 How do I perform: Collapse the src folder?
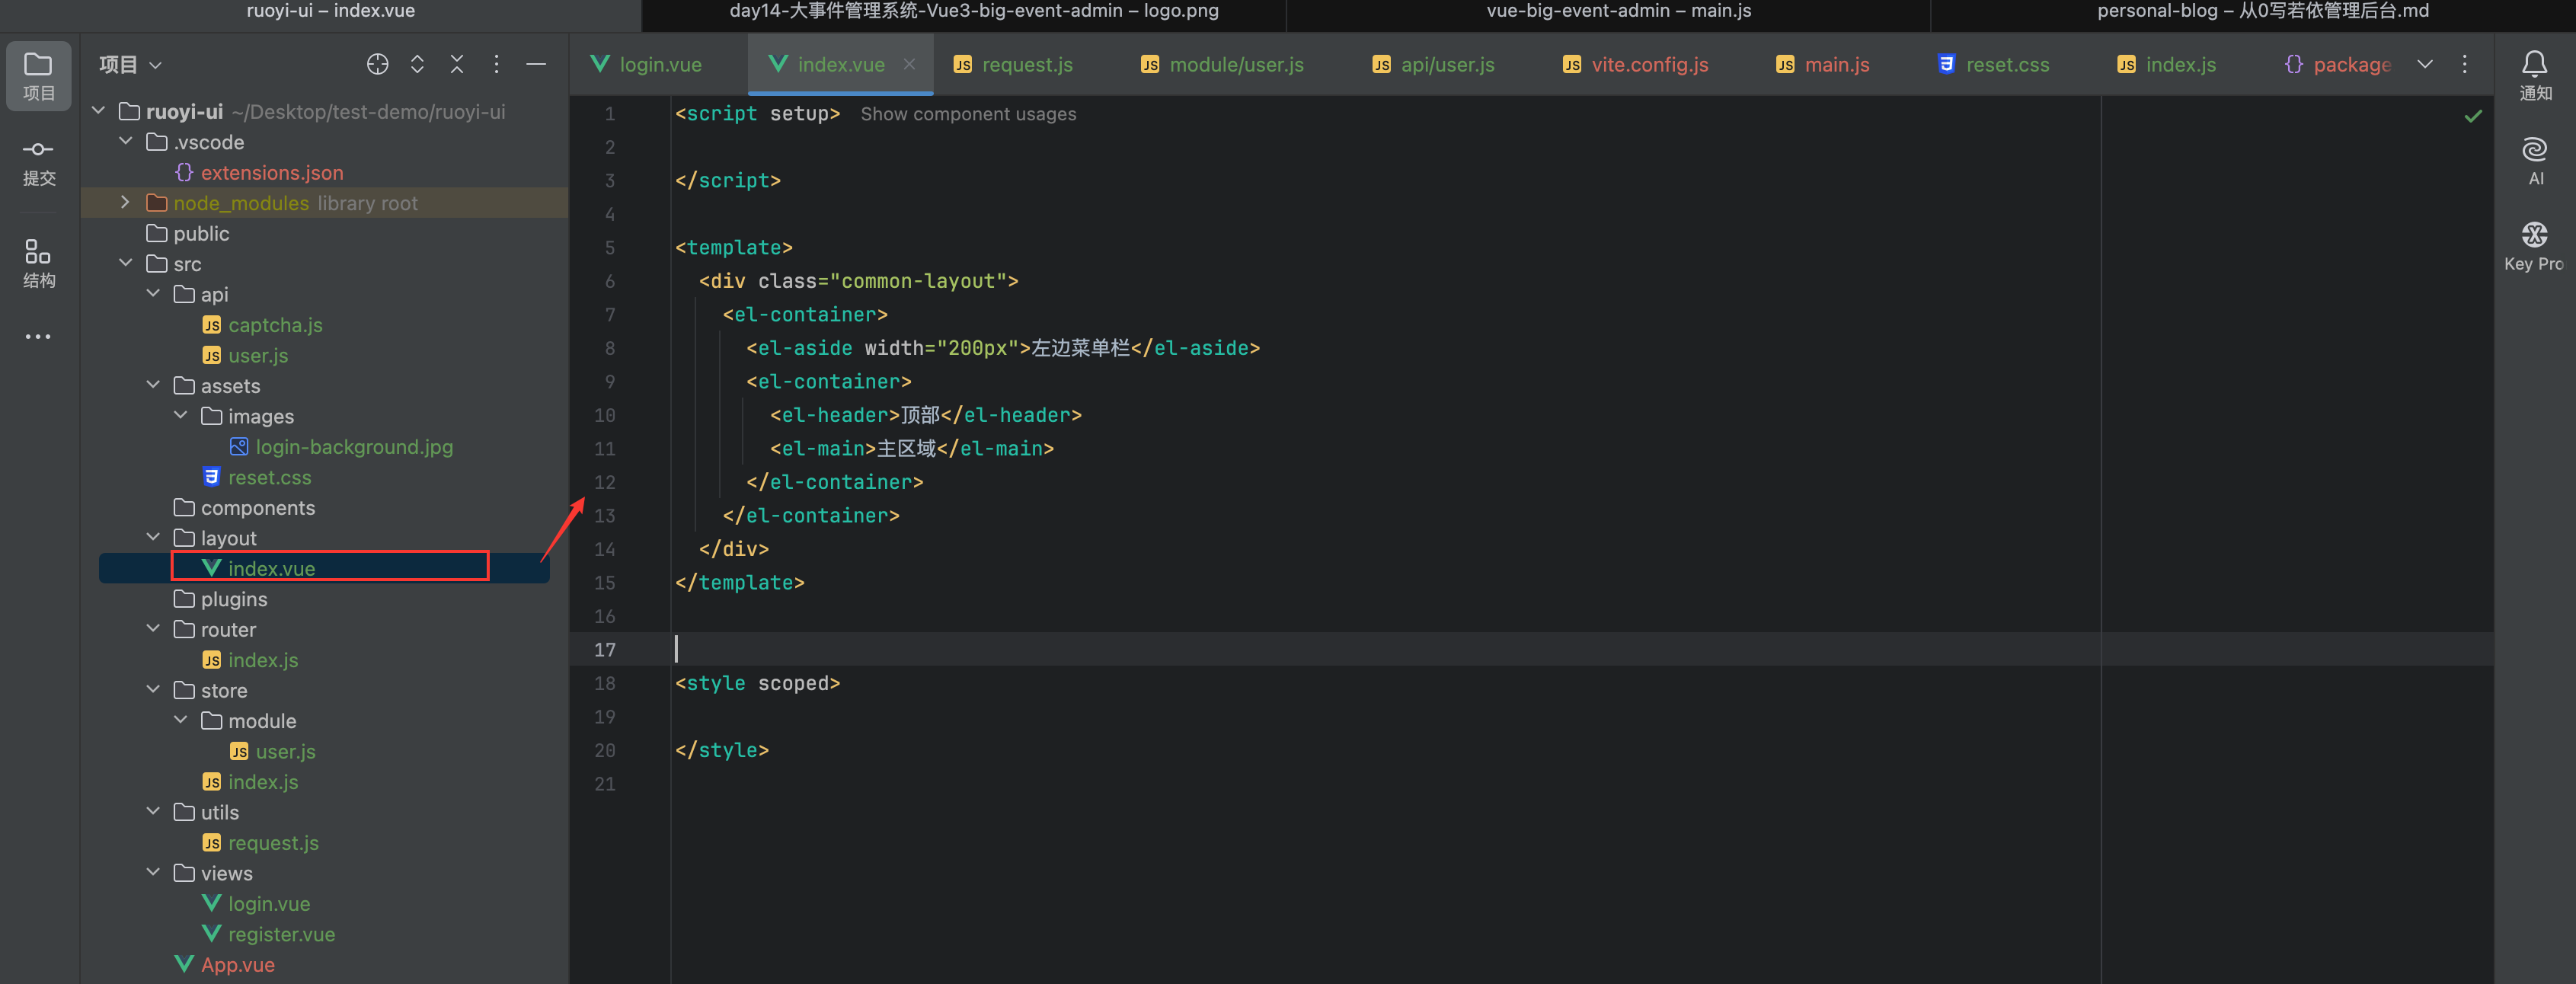[x=126, y=263]
